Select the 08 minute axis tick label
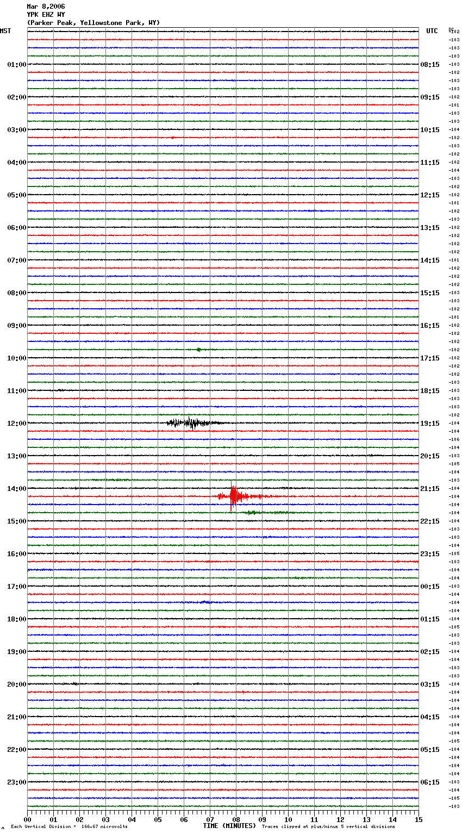Viewport: 462px width, 834px height. coord(236,819)
